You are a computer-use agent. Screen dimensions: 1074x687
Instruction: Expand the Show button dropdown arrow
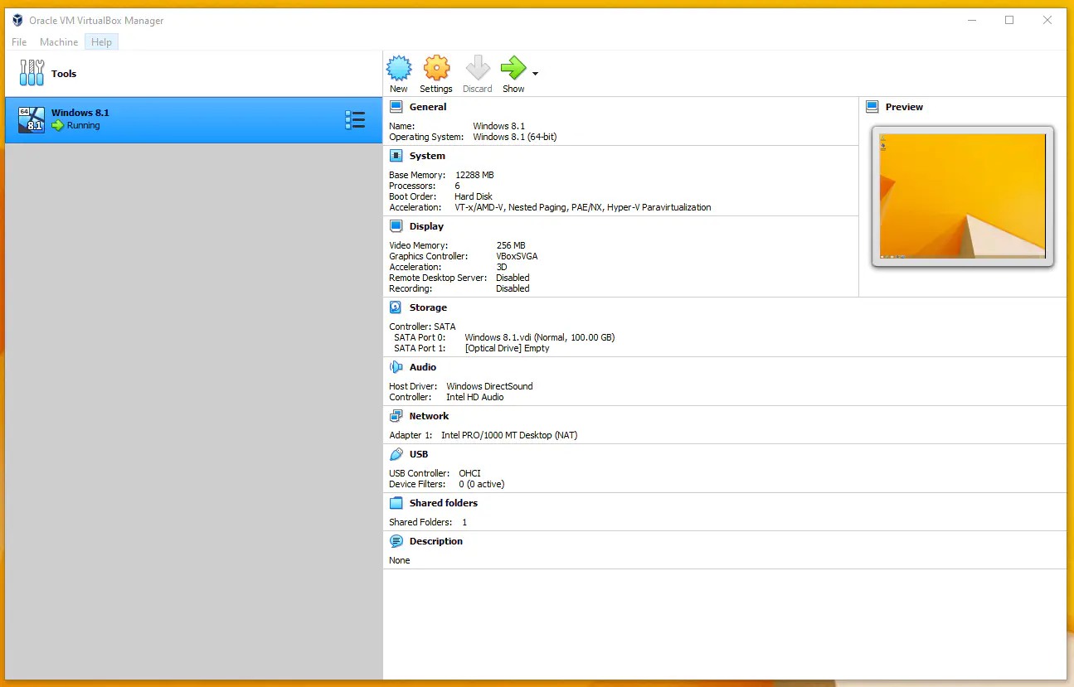[535, 75]
